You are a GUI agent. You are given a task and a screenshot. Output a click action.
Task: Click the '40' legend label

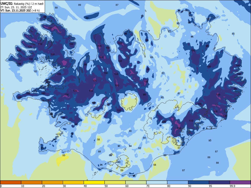85,186
